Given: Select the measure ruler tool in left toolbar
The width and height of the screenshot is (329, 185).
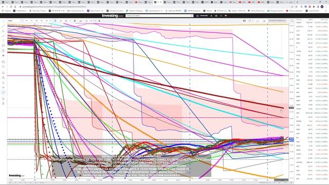Looking at the screenshot, I should 3,62.
